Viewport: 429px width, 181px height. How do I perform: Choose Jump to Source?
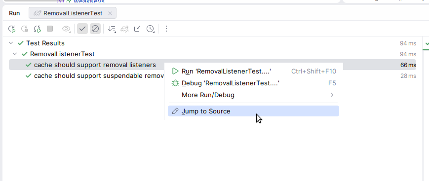(x=253, y=111)
